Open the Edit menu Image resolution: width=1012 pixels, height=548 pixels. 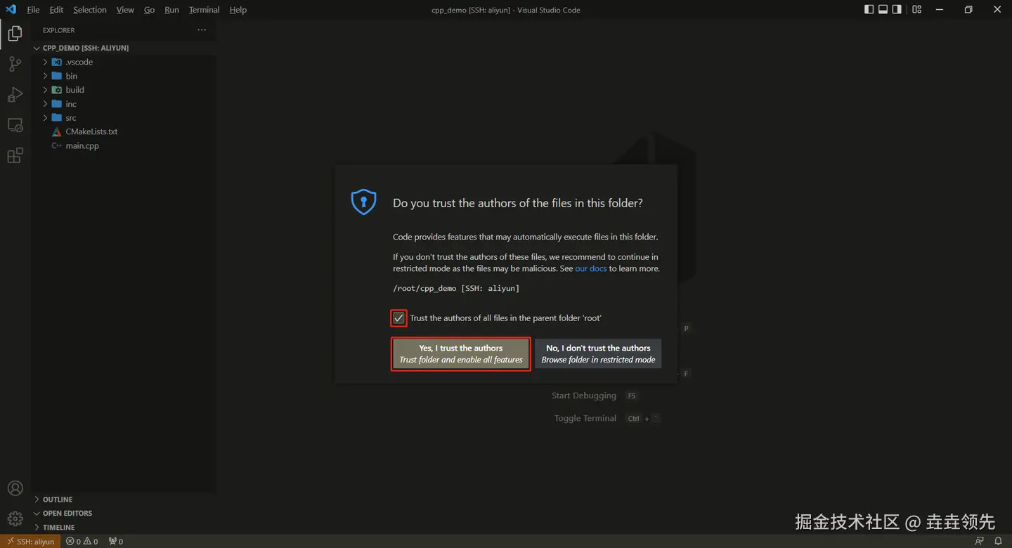pos(56,10)
